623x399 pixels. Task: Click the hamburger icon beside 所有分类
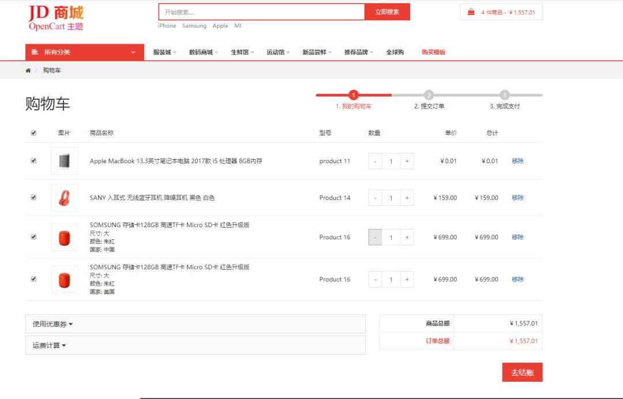(x=35, y=52)
